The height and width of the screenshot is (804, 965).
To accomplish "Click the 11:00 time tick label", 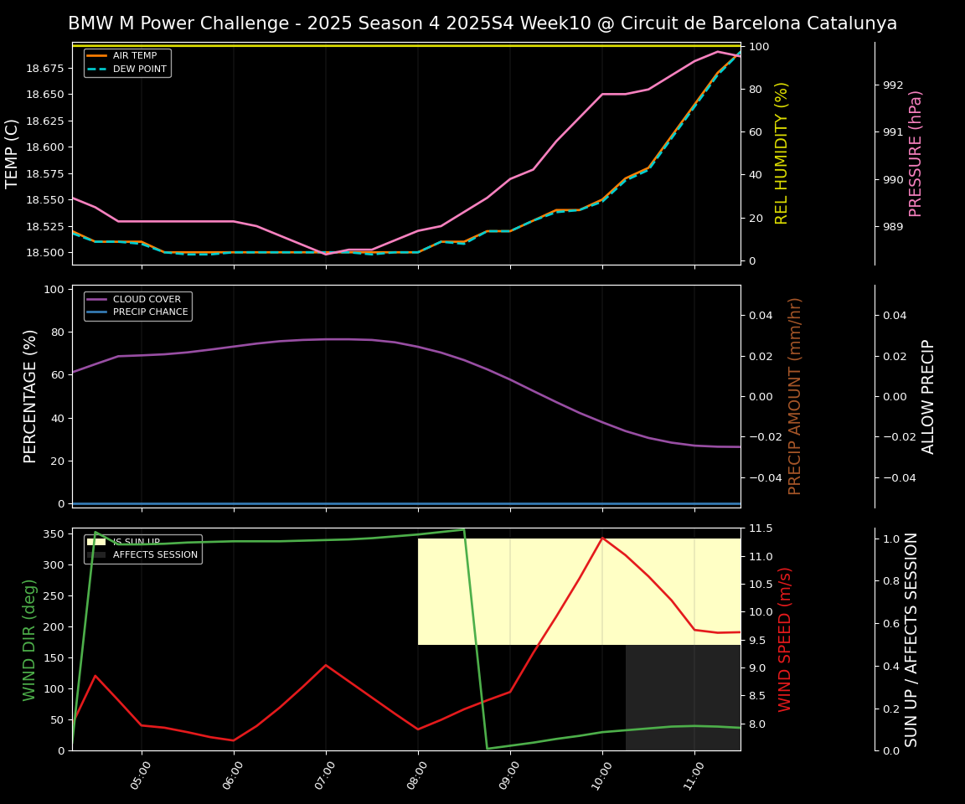I will click(x=694, y=776).
